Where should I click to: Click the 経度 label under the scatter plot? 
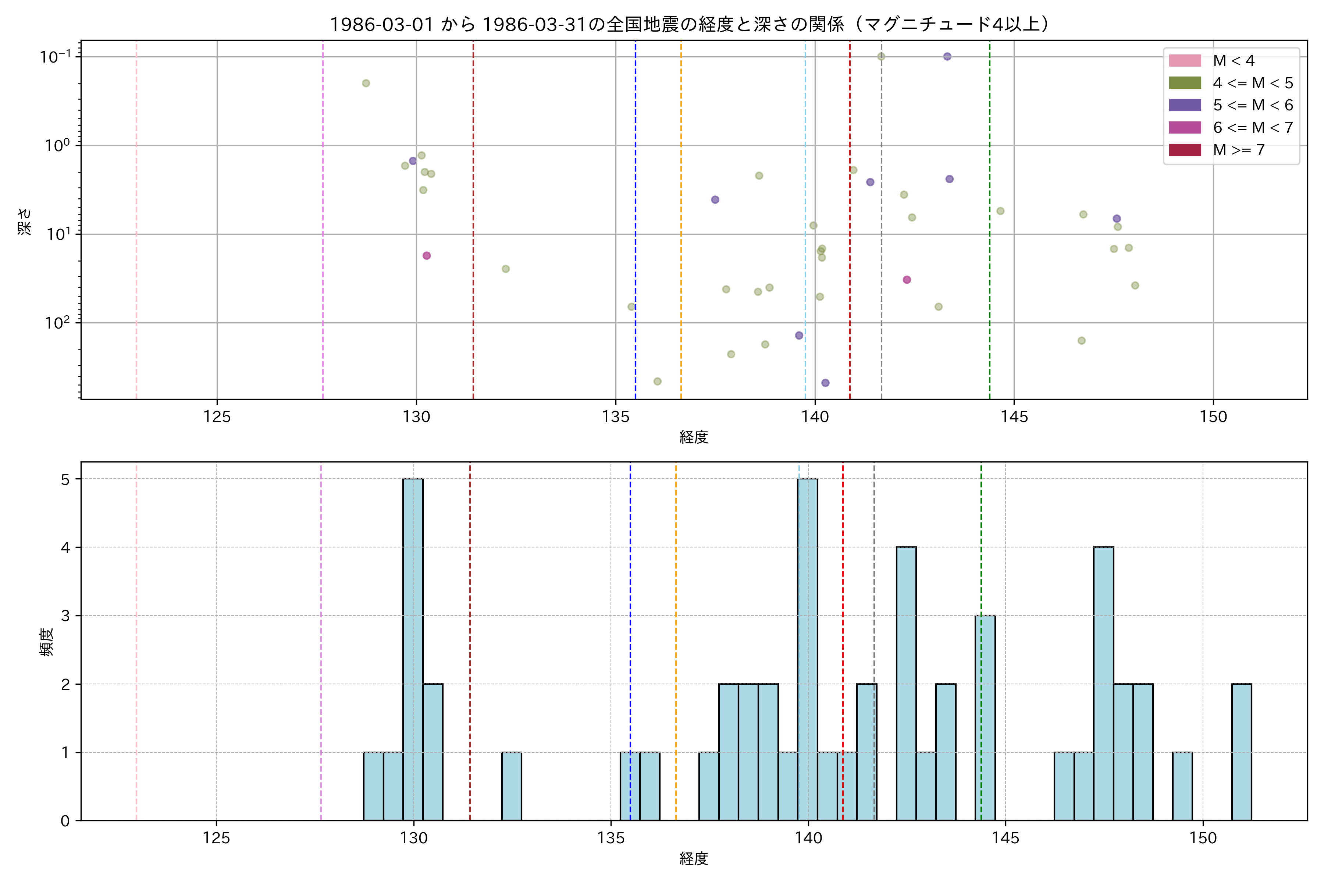coord(694,437)
